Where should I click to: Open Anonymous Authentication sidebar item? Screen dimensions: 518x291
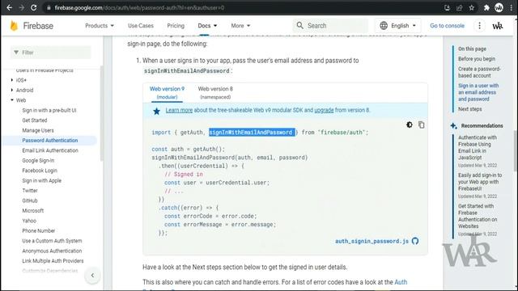(52, 251)
